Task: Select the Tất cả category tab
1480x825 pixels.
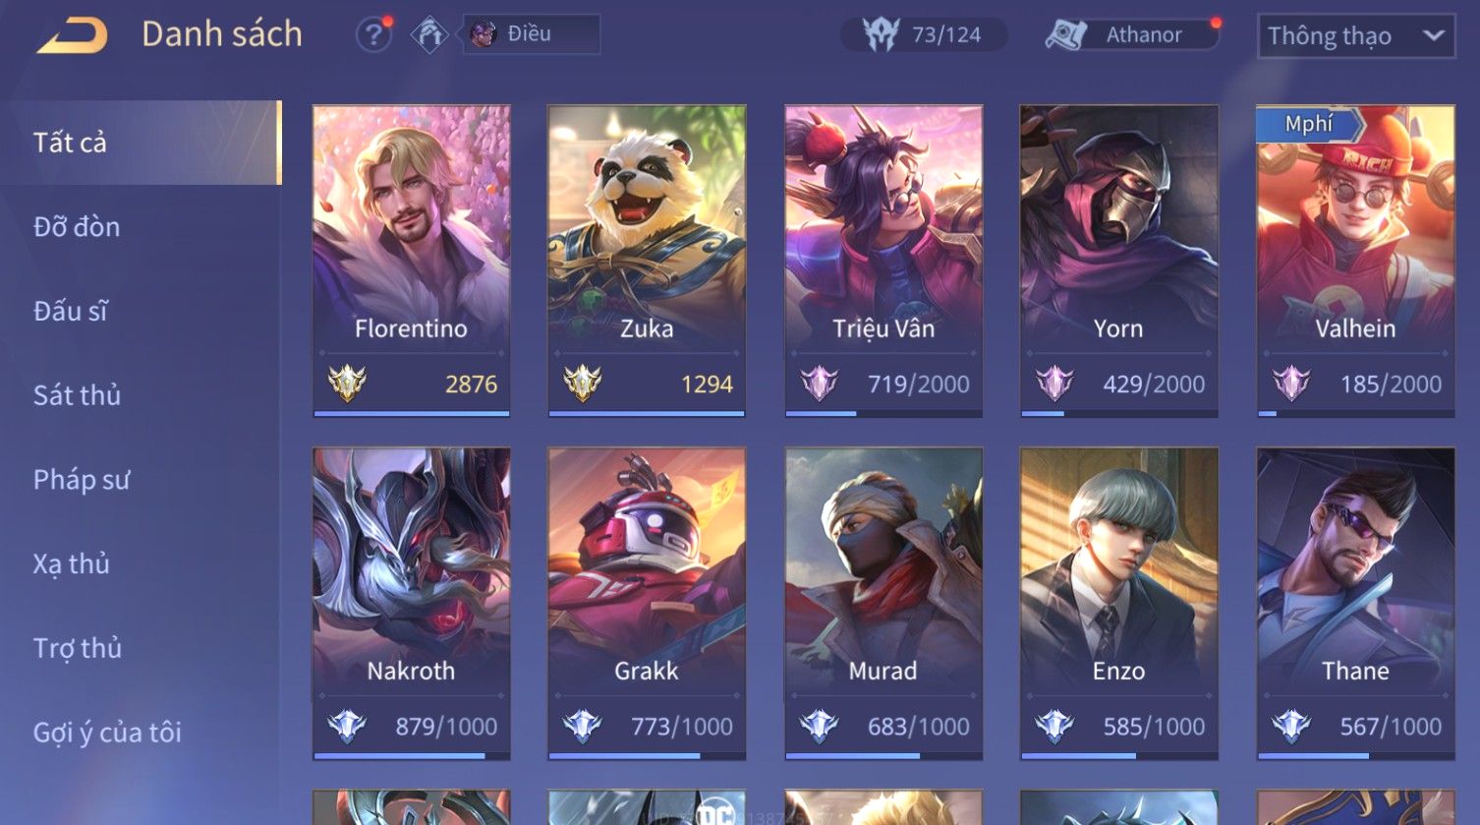Action: pyautogui.click(x=141, y=143)
